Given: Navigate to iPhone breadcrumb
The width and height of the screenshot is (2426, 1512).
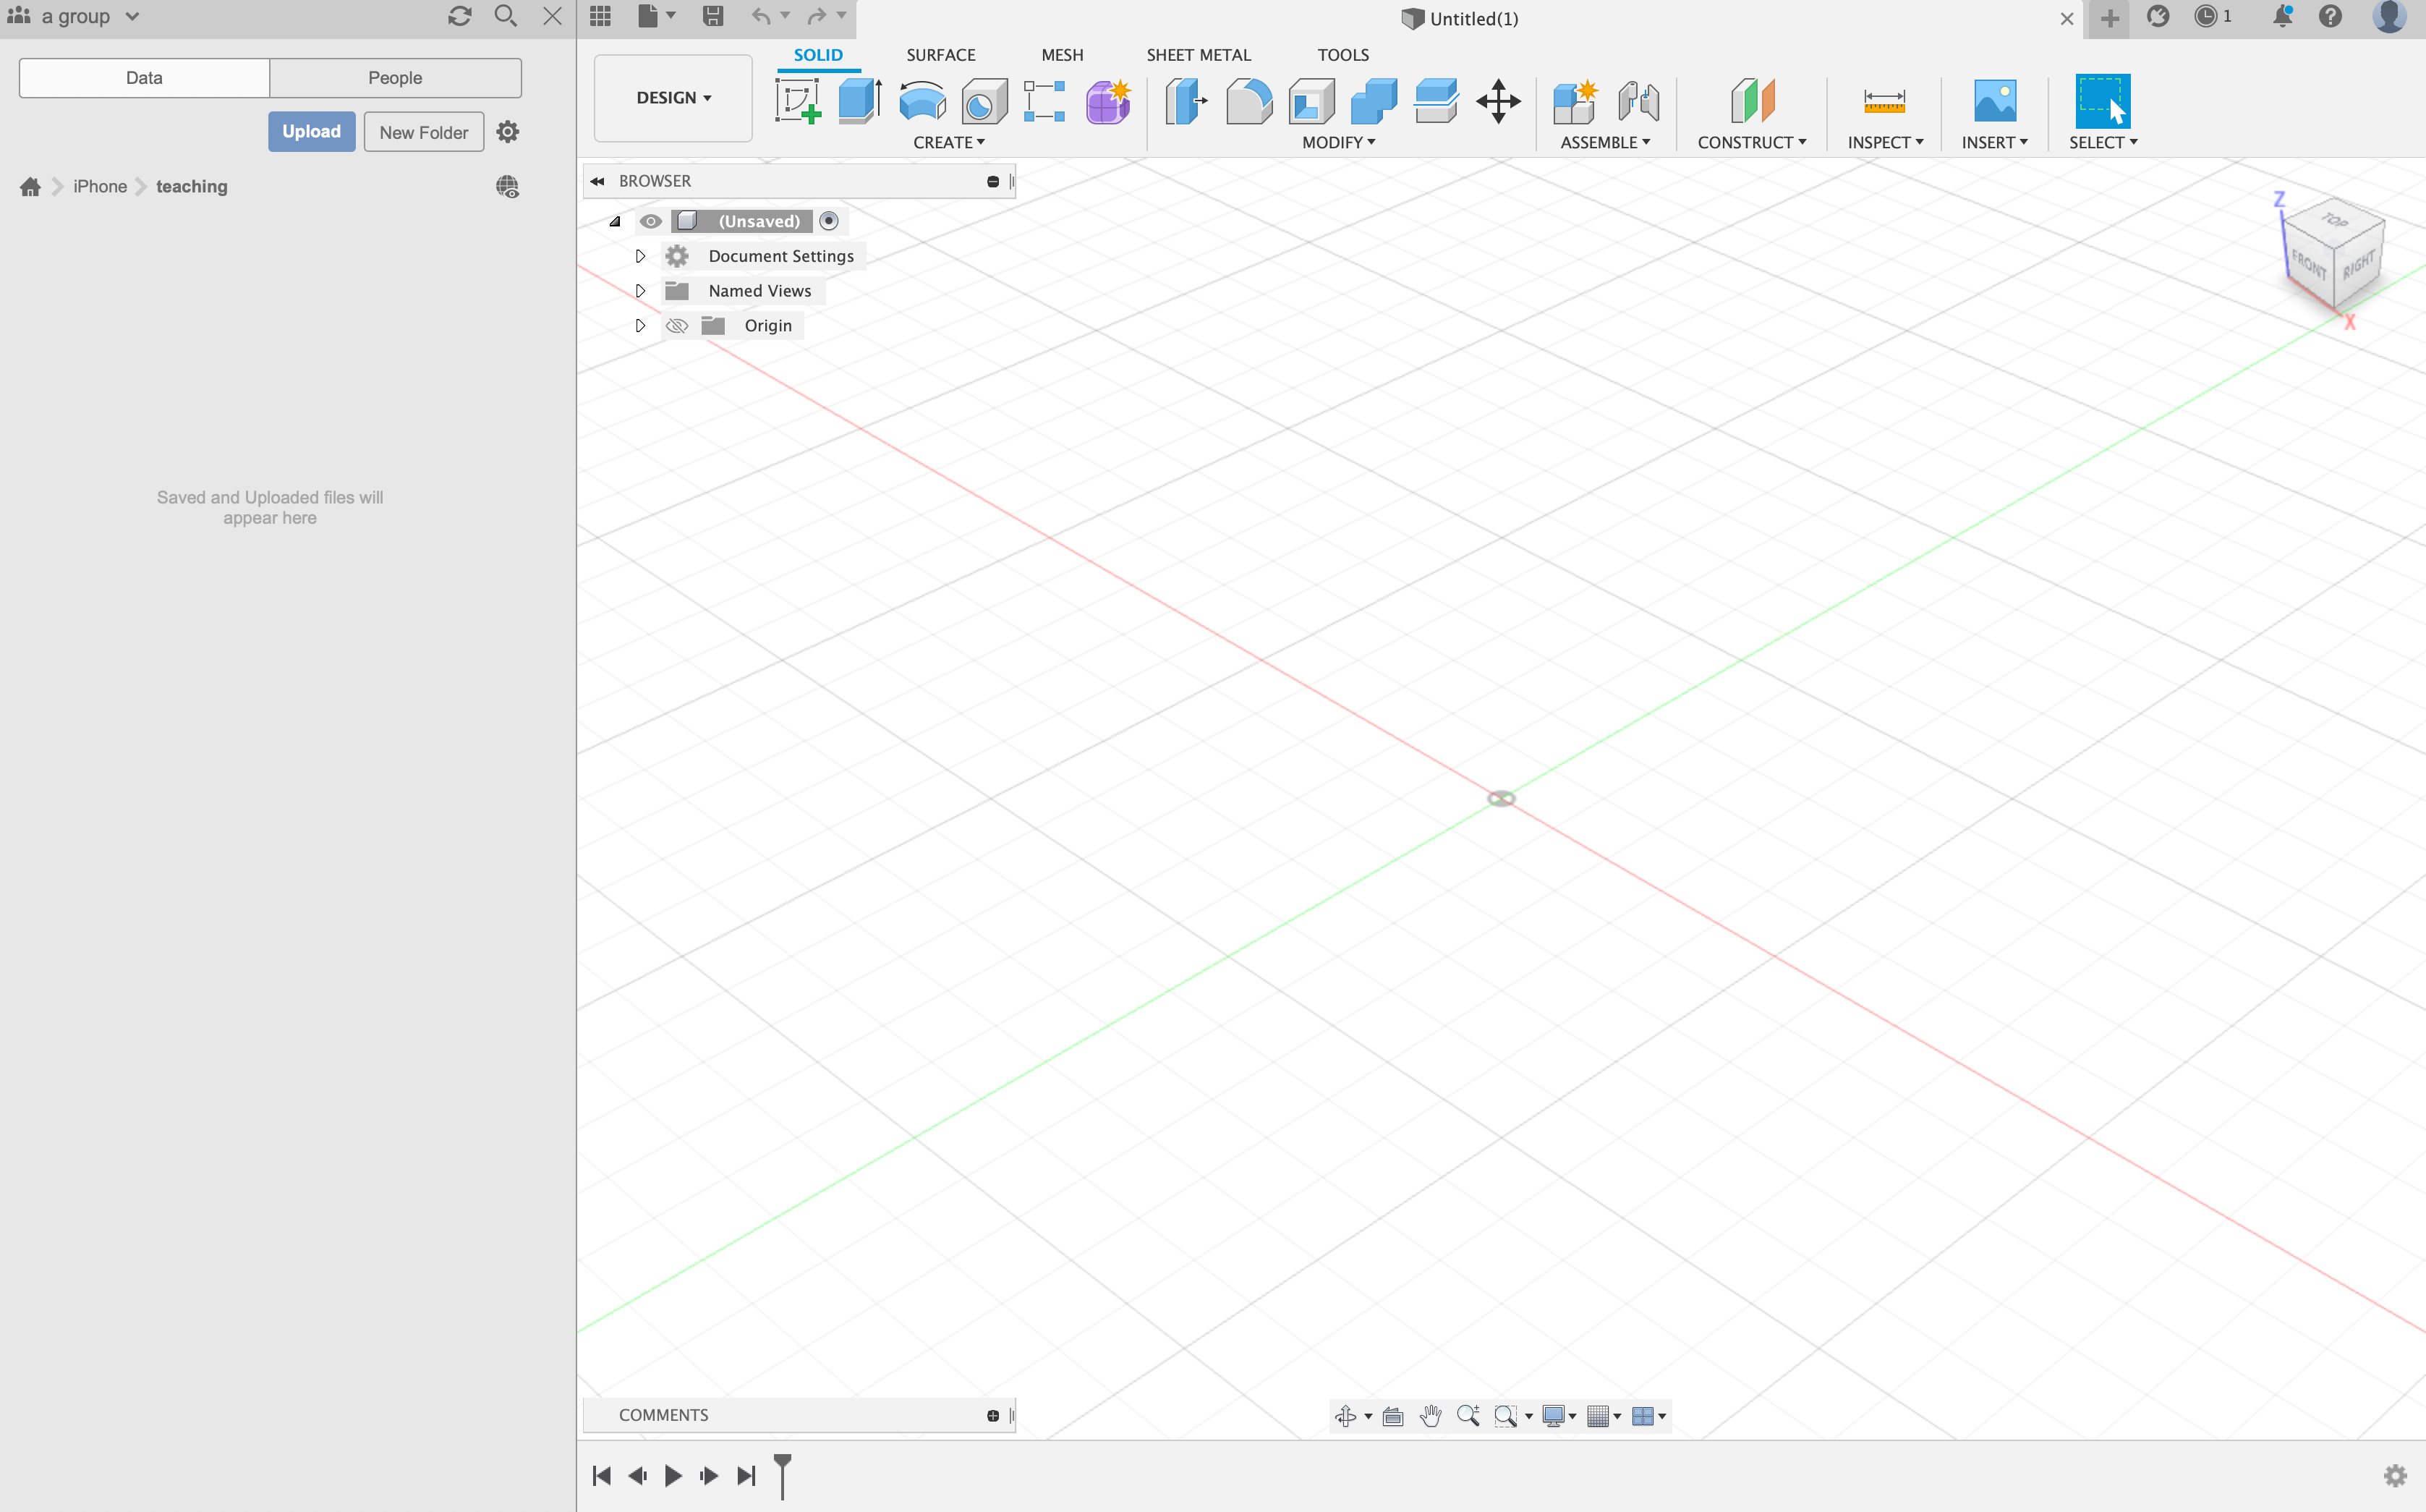Looking at the screenshot, I should point(100,187).
